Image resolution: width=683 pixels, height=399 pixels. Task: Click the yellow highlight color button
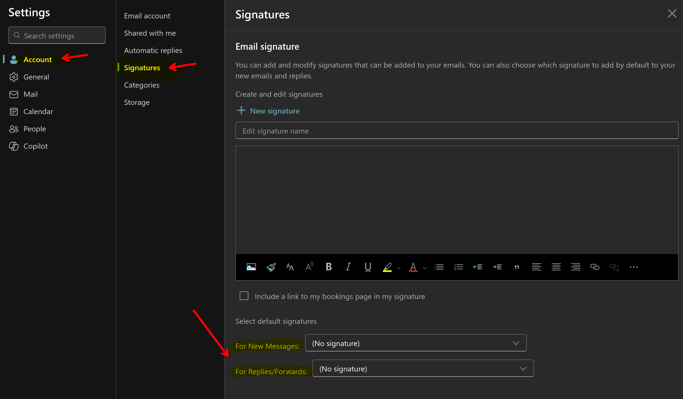coord(387,267)
